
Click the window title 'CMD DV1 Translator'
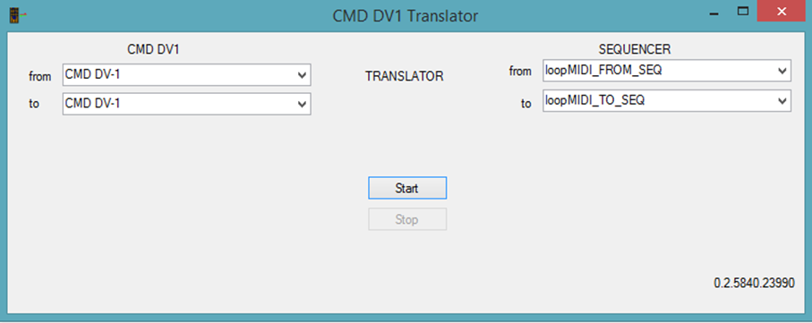pyautogui.click(x=405, y=16)
